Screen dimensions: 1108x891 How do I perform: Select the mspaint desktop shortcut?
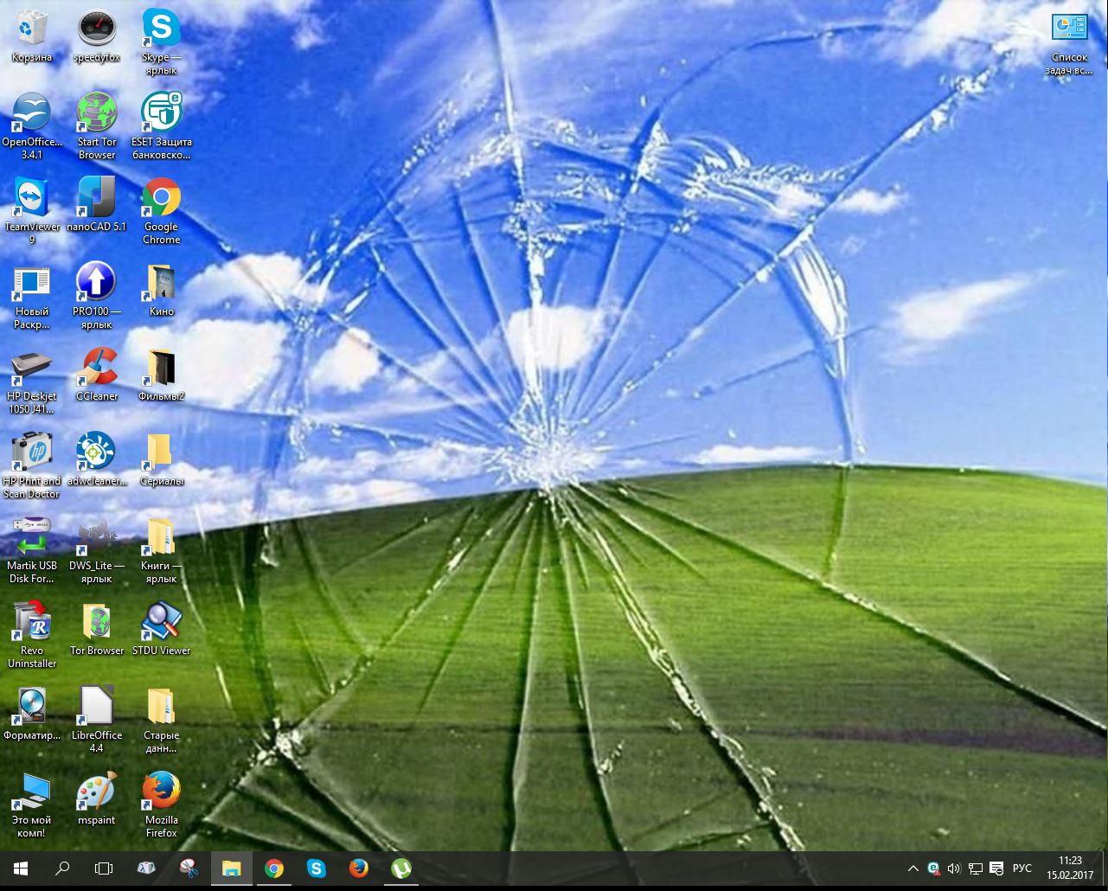pyautogui.click(x=96, y=798)
